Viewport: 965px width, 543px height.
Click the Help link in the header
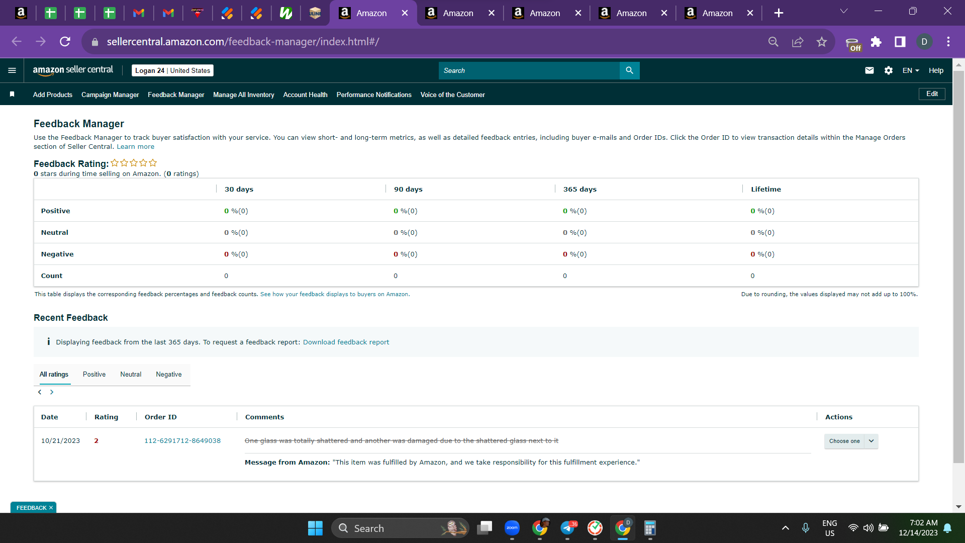[936, 70]
